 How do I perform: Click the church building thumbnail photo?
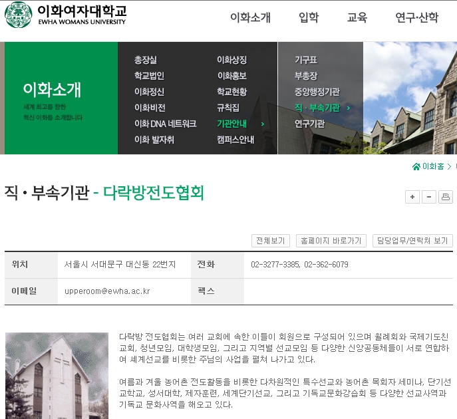pyautogui.click(x=57, y=376)
